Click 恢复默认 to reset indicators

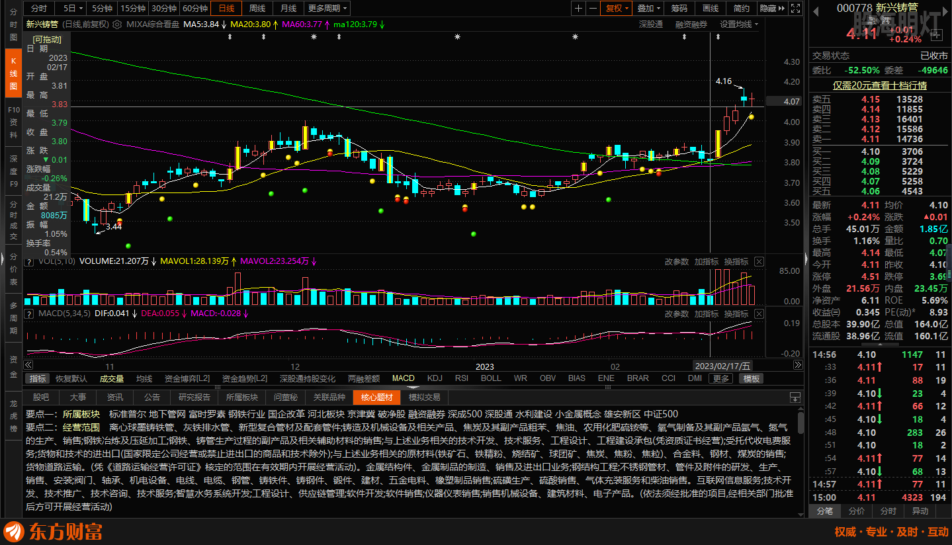71,379
